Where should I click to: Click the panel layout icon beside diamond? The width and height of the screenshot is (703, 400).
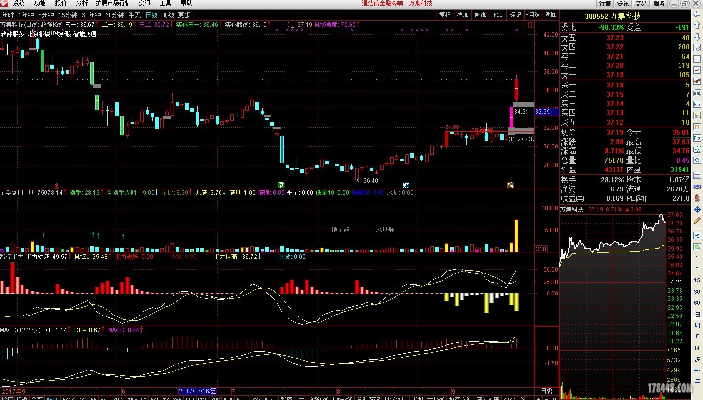coord(530,25)
